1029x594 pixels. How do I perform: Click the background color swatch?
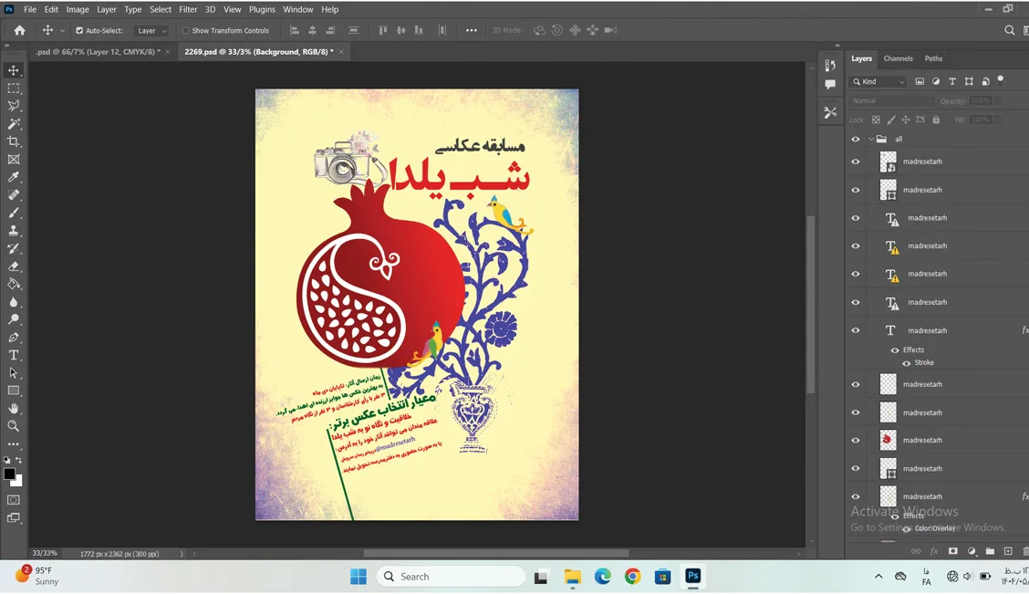click(16, 481)
